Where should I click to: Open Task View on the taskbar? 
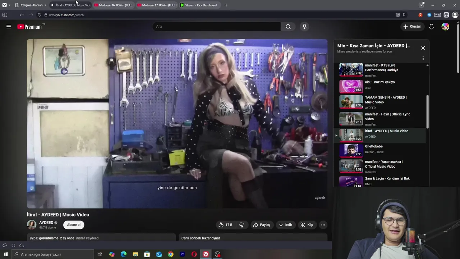[100, 254]
